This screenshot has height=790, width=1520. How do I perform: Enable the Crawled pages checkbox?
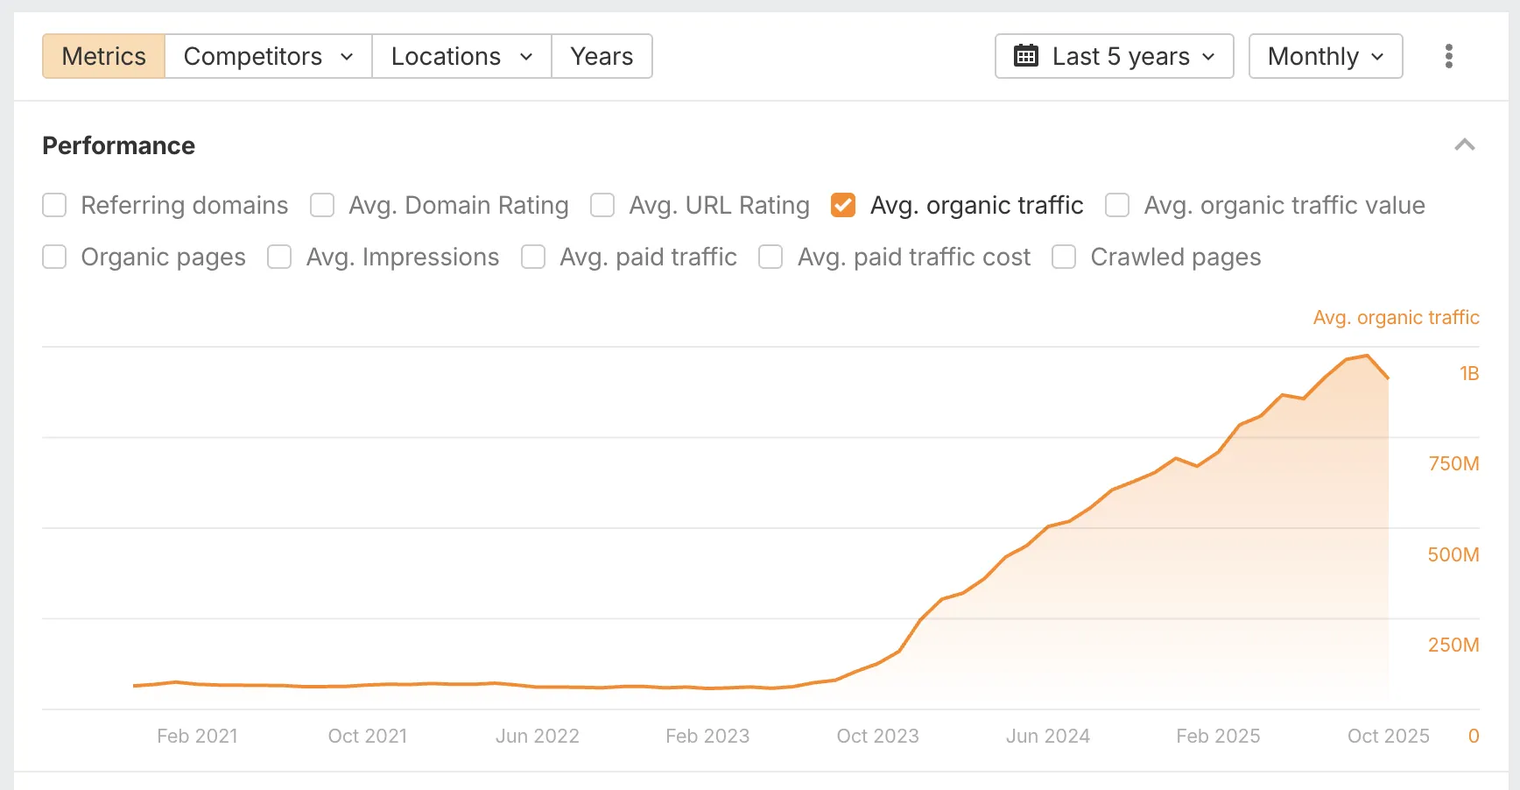(x=1064, y=257)
